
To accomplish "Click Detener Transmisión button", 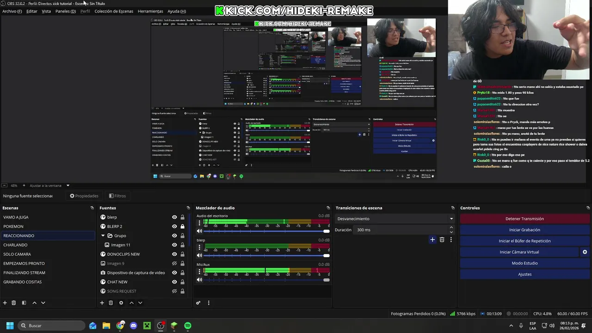I will pos(524,219).
